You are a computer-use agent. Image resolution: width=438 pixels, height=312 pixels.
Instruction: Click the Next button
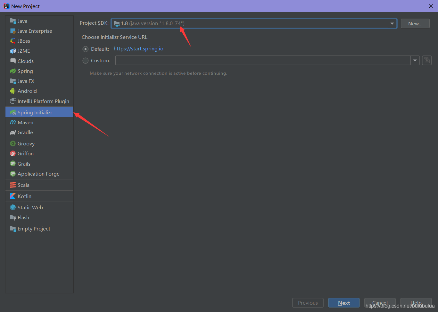(x=344, y=303)
